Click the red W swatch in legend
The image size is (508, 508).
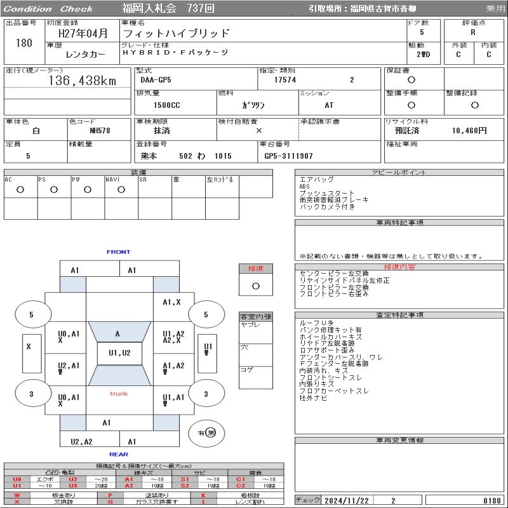pyautogui.click(x=17, y=495)
